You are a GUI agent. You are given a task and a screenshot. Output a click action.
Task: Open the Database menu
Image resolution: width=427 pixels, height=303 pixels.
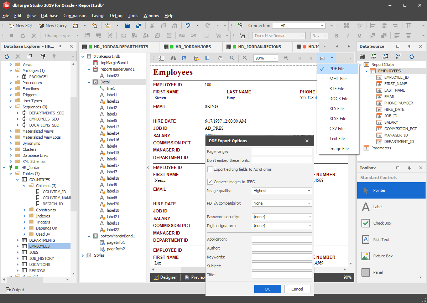50,16
